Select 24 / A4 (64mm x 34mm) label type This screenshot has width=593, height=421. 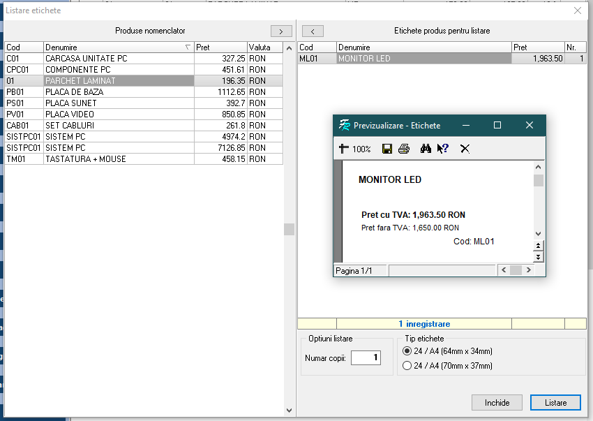[x=407, y=351]
